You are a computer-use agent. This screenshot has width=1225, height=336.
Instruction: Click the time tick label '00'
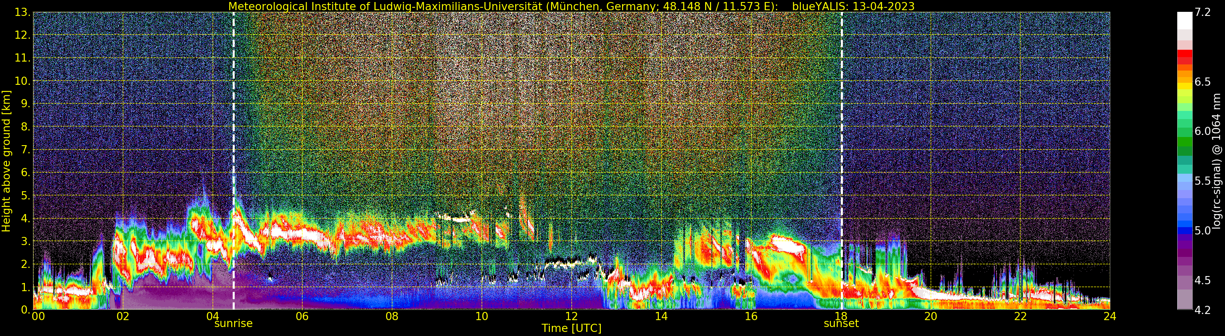click(x=38, y=316)
